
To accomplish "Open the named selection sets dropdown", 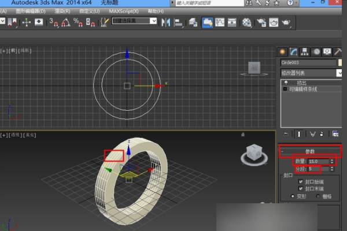I will tap(135, 21).
